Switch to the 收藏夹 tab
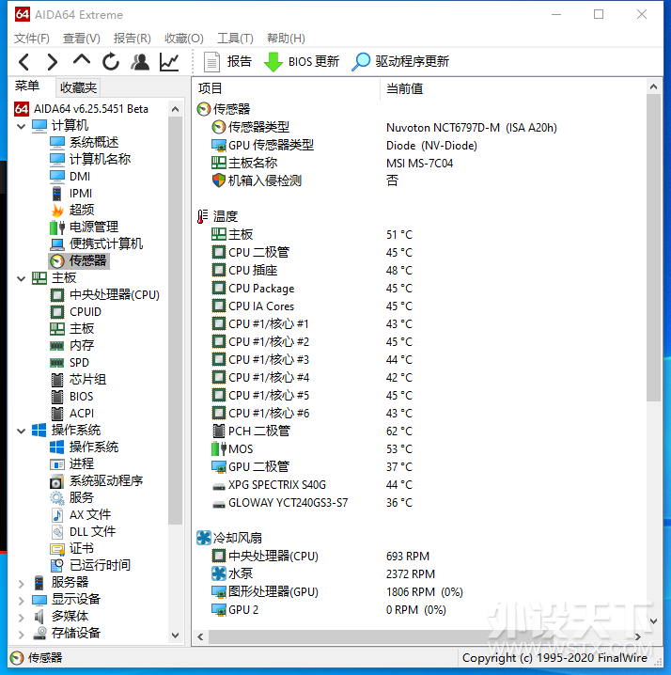Viewport: 671px width, 675px height. click(78, 87)
